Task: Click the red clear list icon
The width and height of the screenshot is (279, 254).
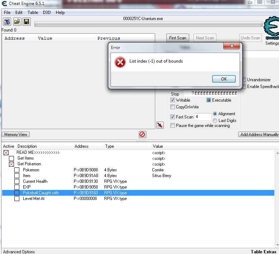Action: (142, 135)
